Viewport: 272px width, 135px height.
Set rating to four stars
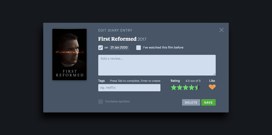pos(191,87)
